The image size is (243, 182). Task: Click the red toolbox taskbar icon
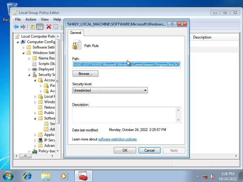(x=83, y=176)
